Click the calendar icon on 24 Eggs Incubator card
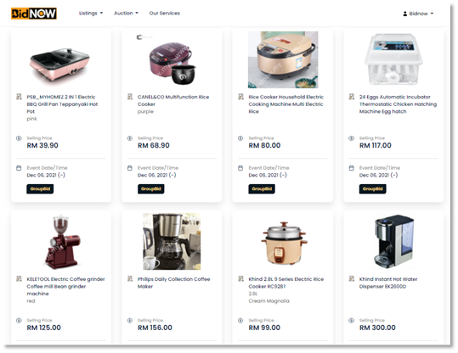Screen dimensions: 458x353 [x=352, y=168]
